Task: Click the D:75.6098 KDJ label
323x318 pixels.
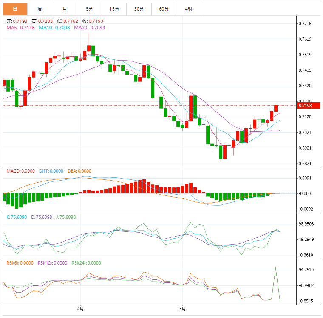Action: click(42, 217)
